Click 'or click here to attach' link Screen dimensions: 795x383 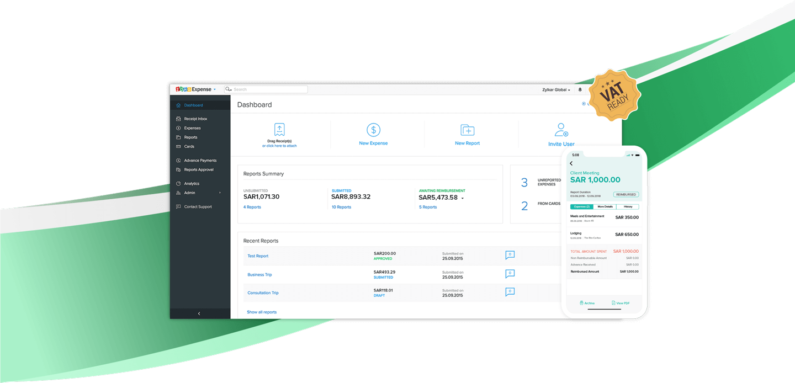coord(279,146)
